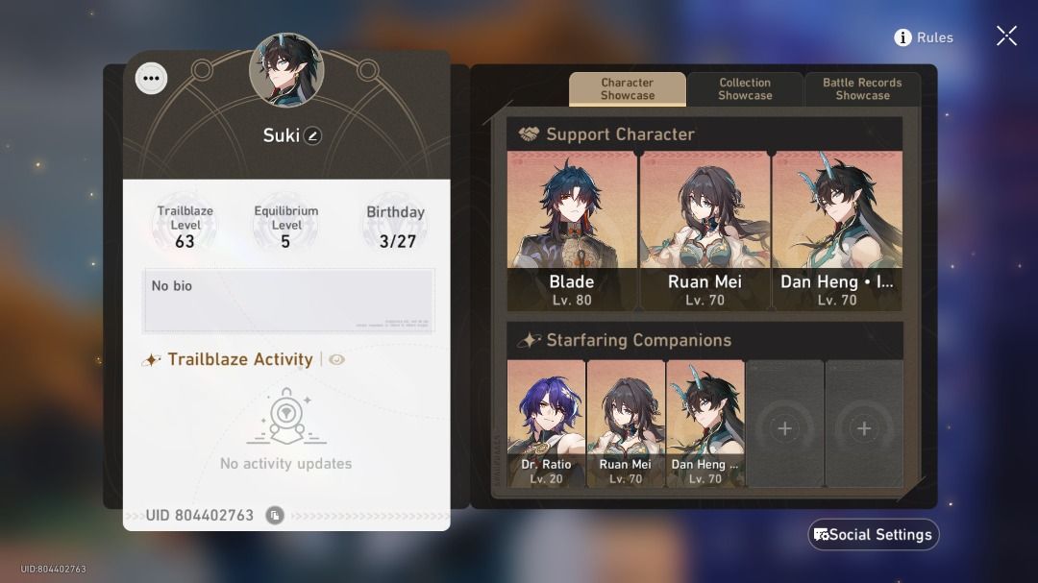Open the three-dot more options menu

point(151,78)
